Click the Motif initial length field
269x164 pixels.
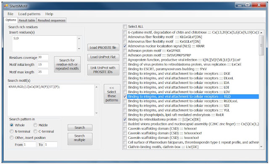click(43, 65)
